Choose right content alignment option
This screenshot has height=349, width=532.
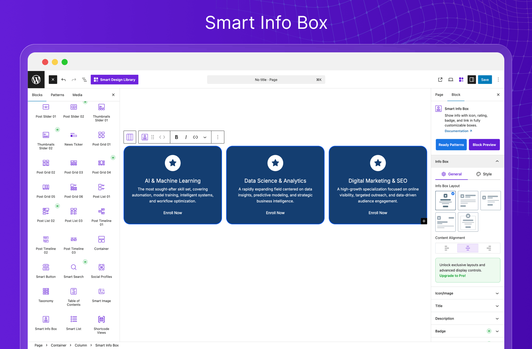click(x=489, y=248)
